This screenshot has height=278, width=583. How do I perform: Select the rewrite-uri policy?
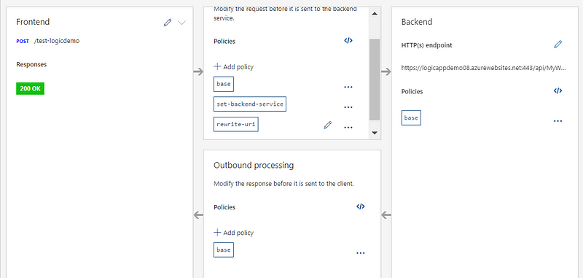[x=235, y=124]
